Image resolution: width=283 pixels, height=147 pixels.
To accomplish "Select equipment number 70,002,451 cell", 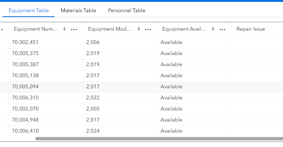I will coord(46,42).
